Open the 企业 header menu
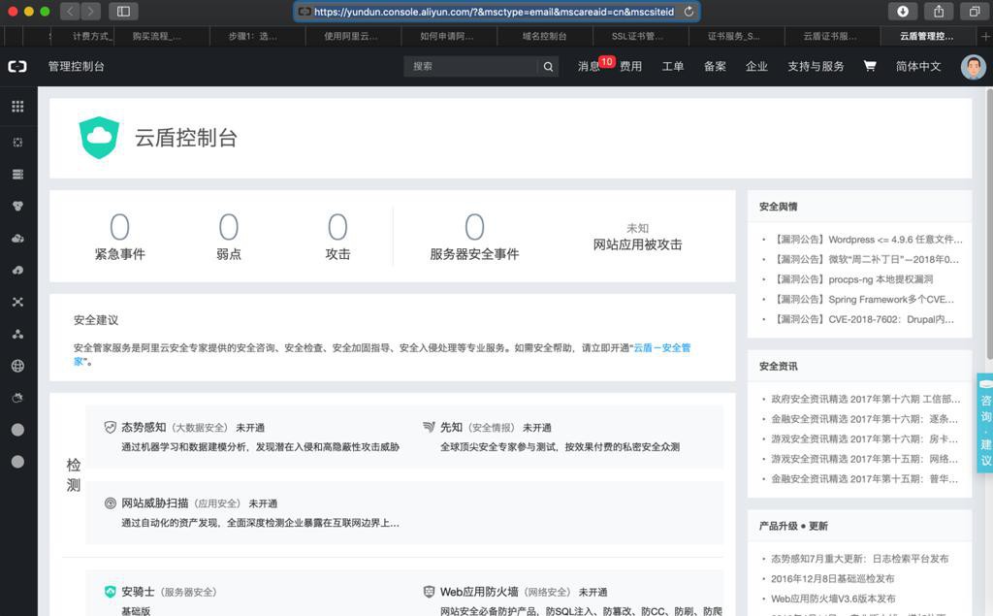 [756, 66]
